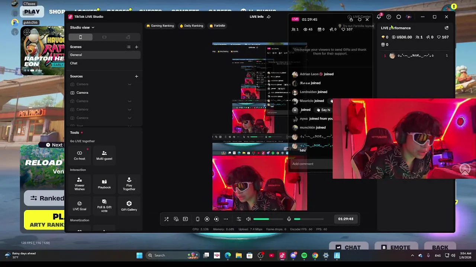Image resolution: width=476 pixels, height=267 pixels.
Task: Open the three-dots more options menu
Action: click(226, 219)
